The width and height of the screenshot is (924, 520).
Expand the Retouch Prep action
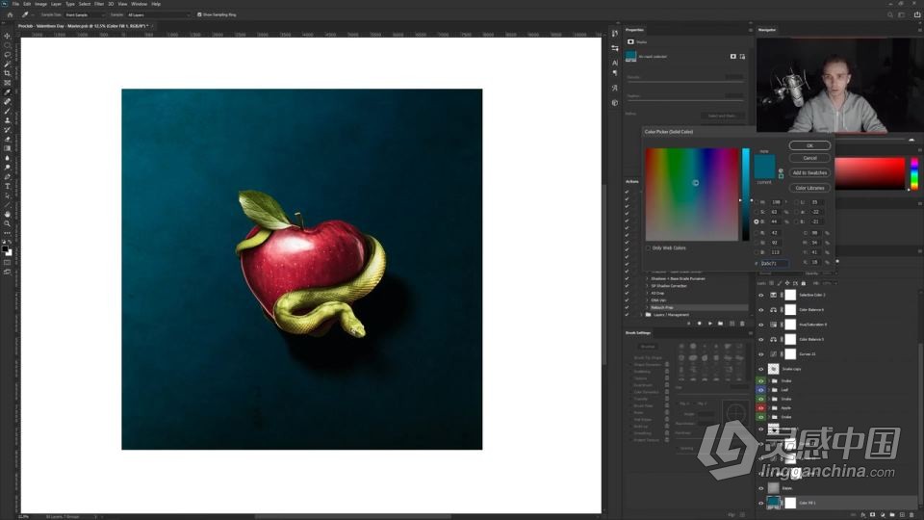tap(647, 308)
